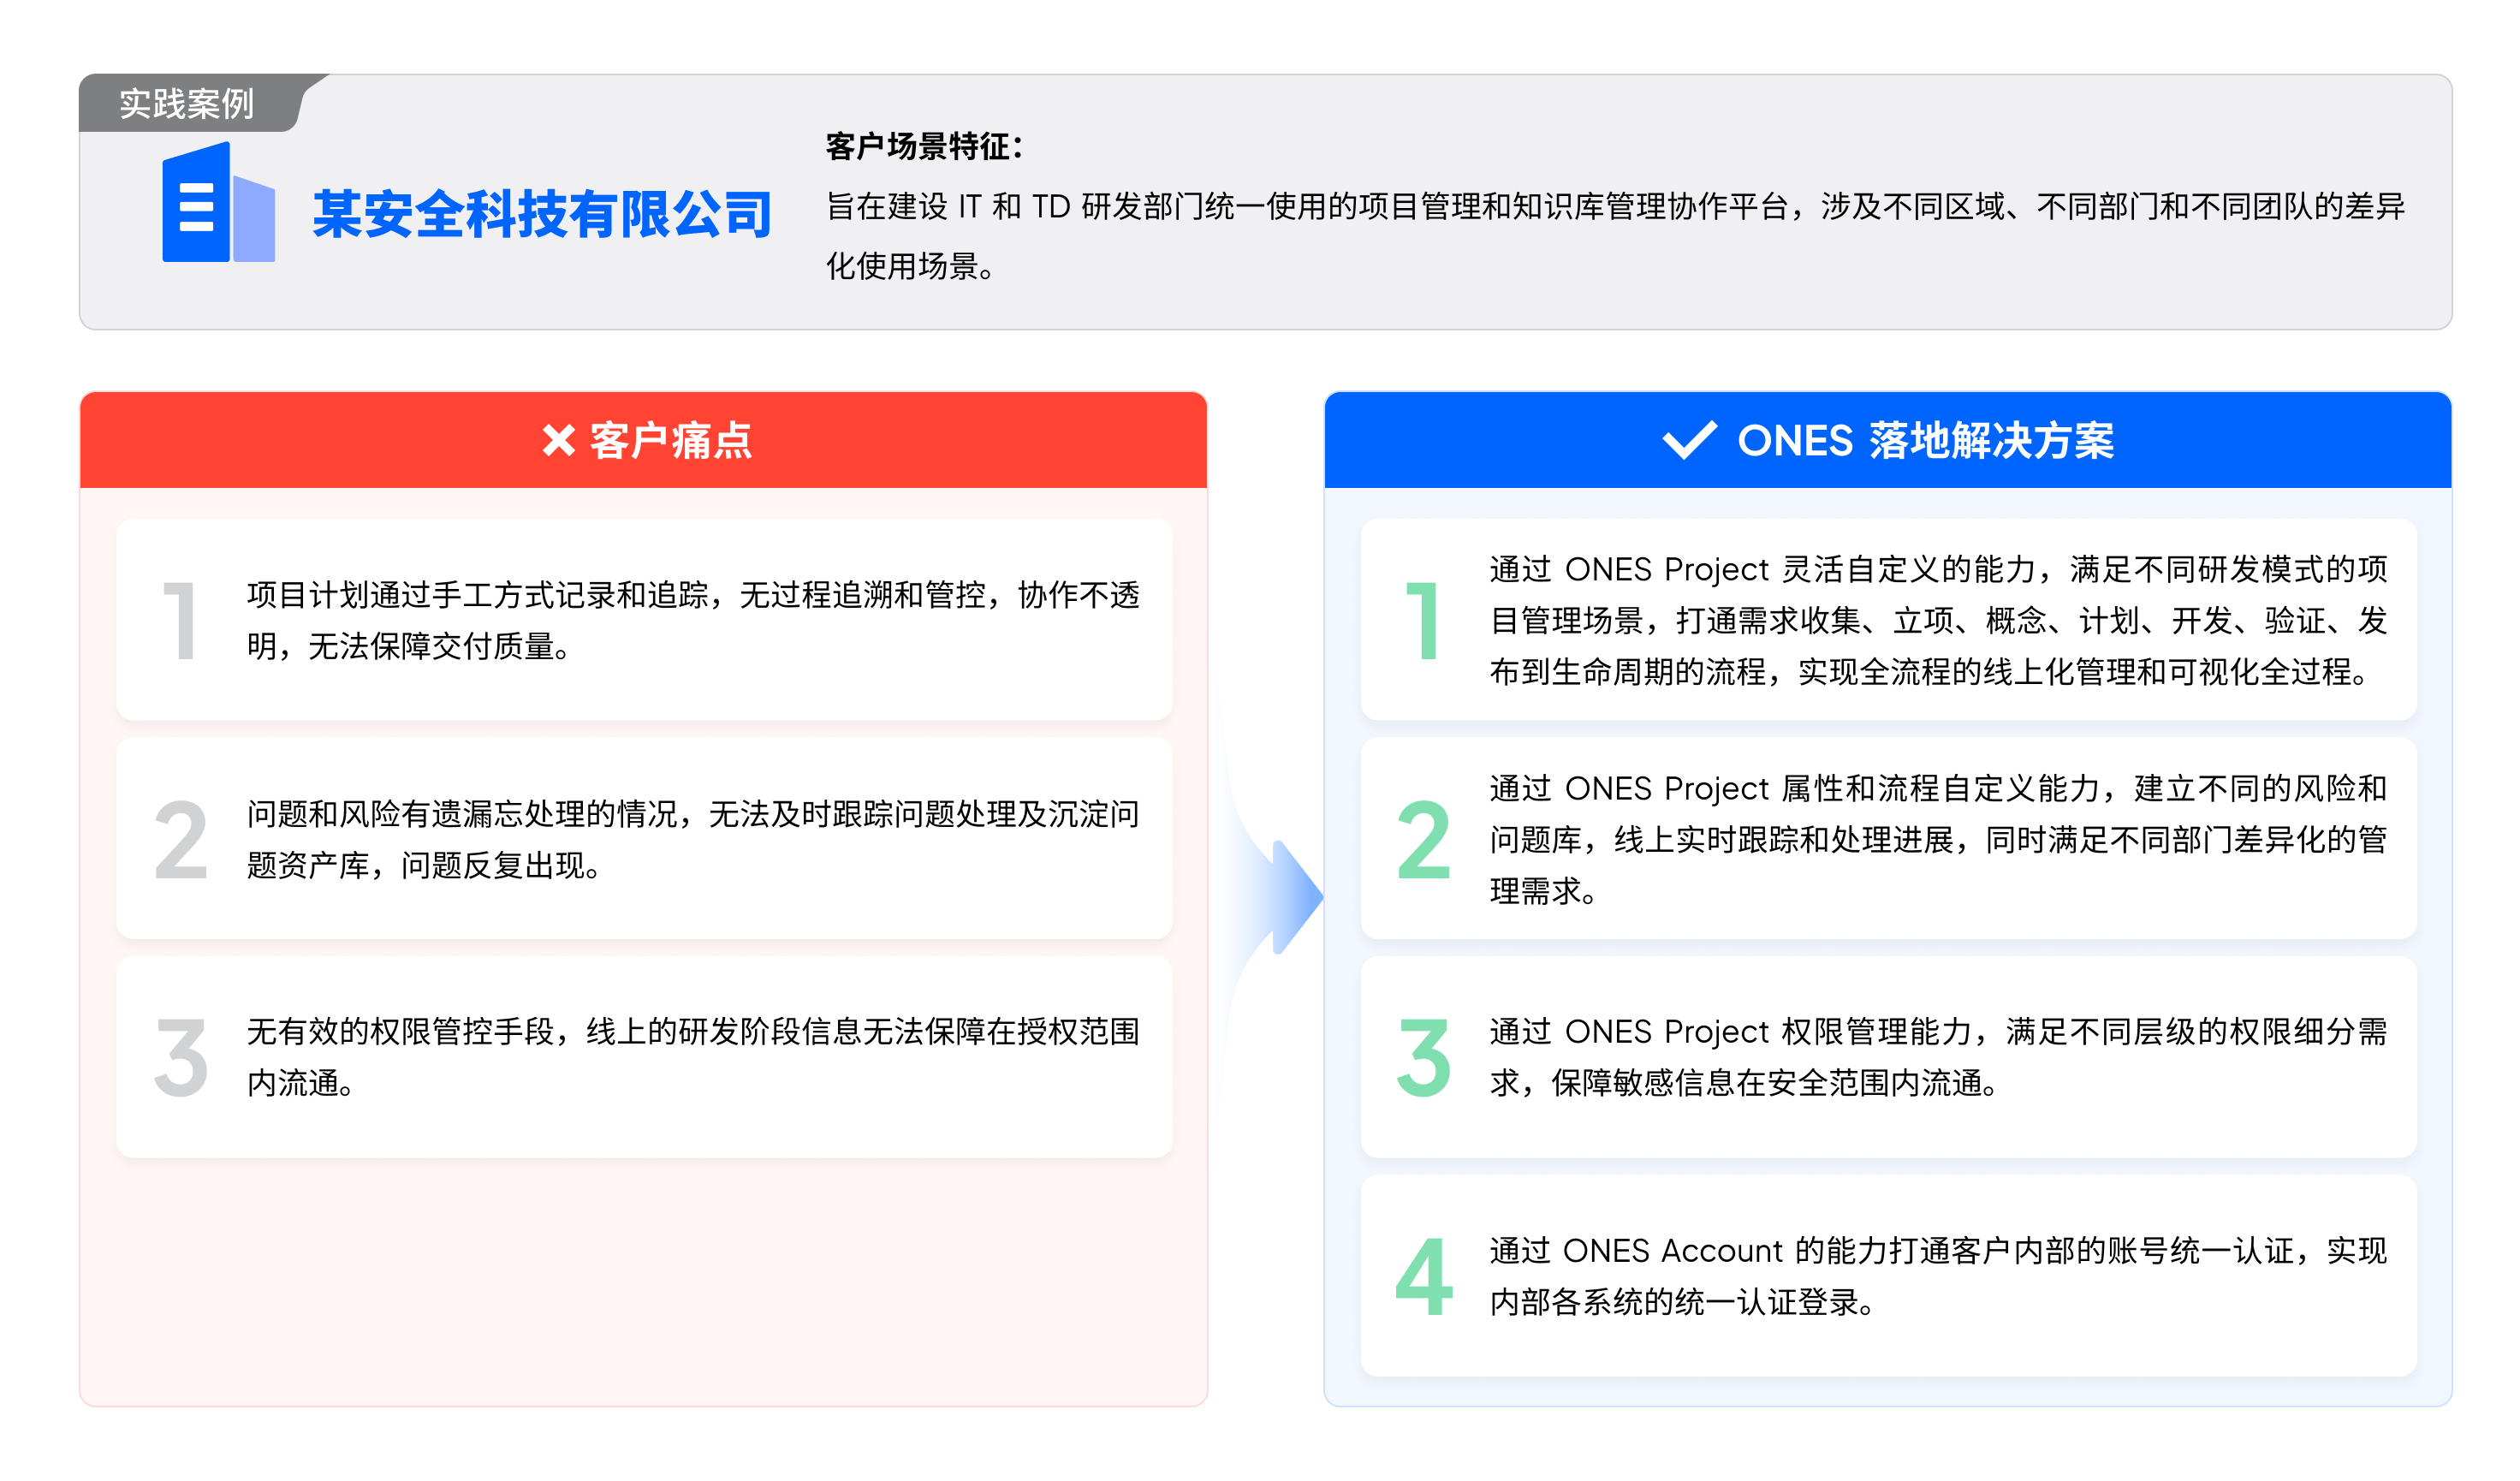
Task: Click pain point text 无有效的权限管控手段
Action: click(693, 1057)
